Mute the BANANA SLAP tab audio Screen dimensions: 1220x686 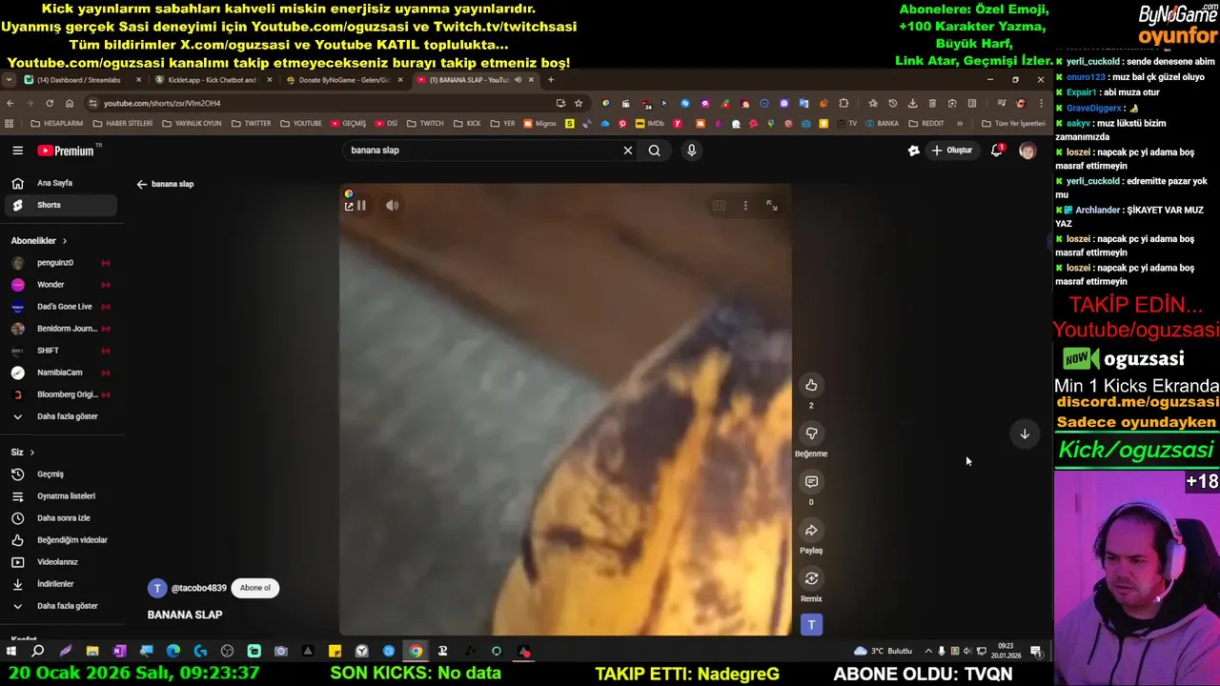(x=518, y=80)
